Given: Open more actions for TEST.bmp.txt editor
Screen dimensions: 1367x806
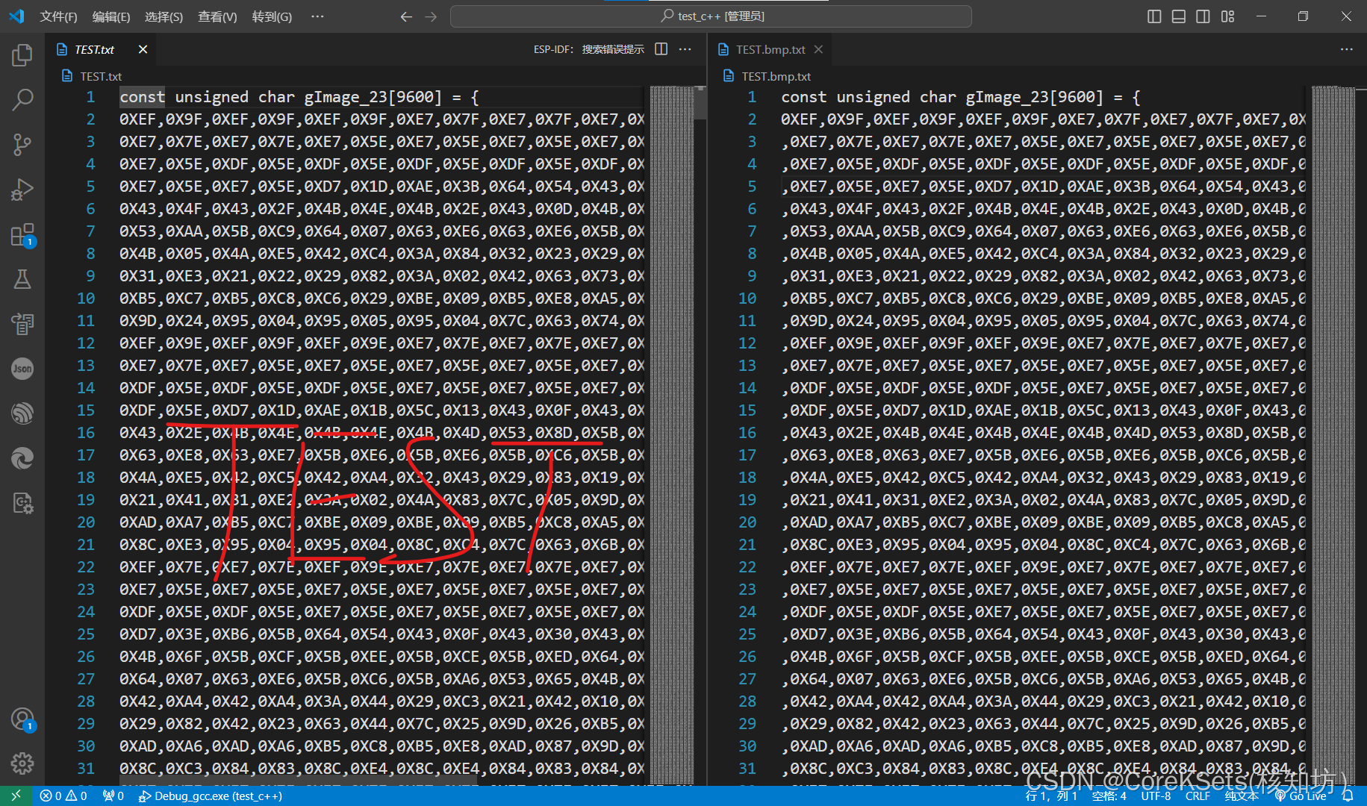Looking at the screenshot, I should pos(1346,49).
